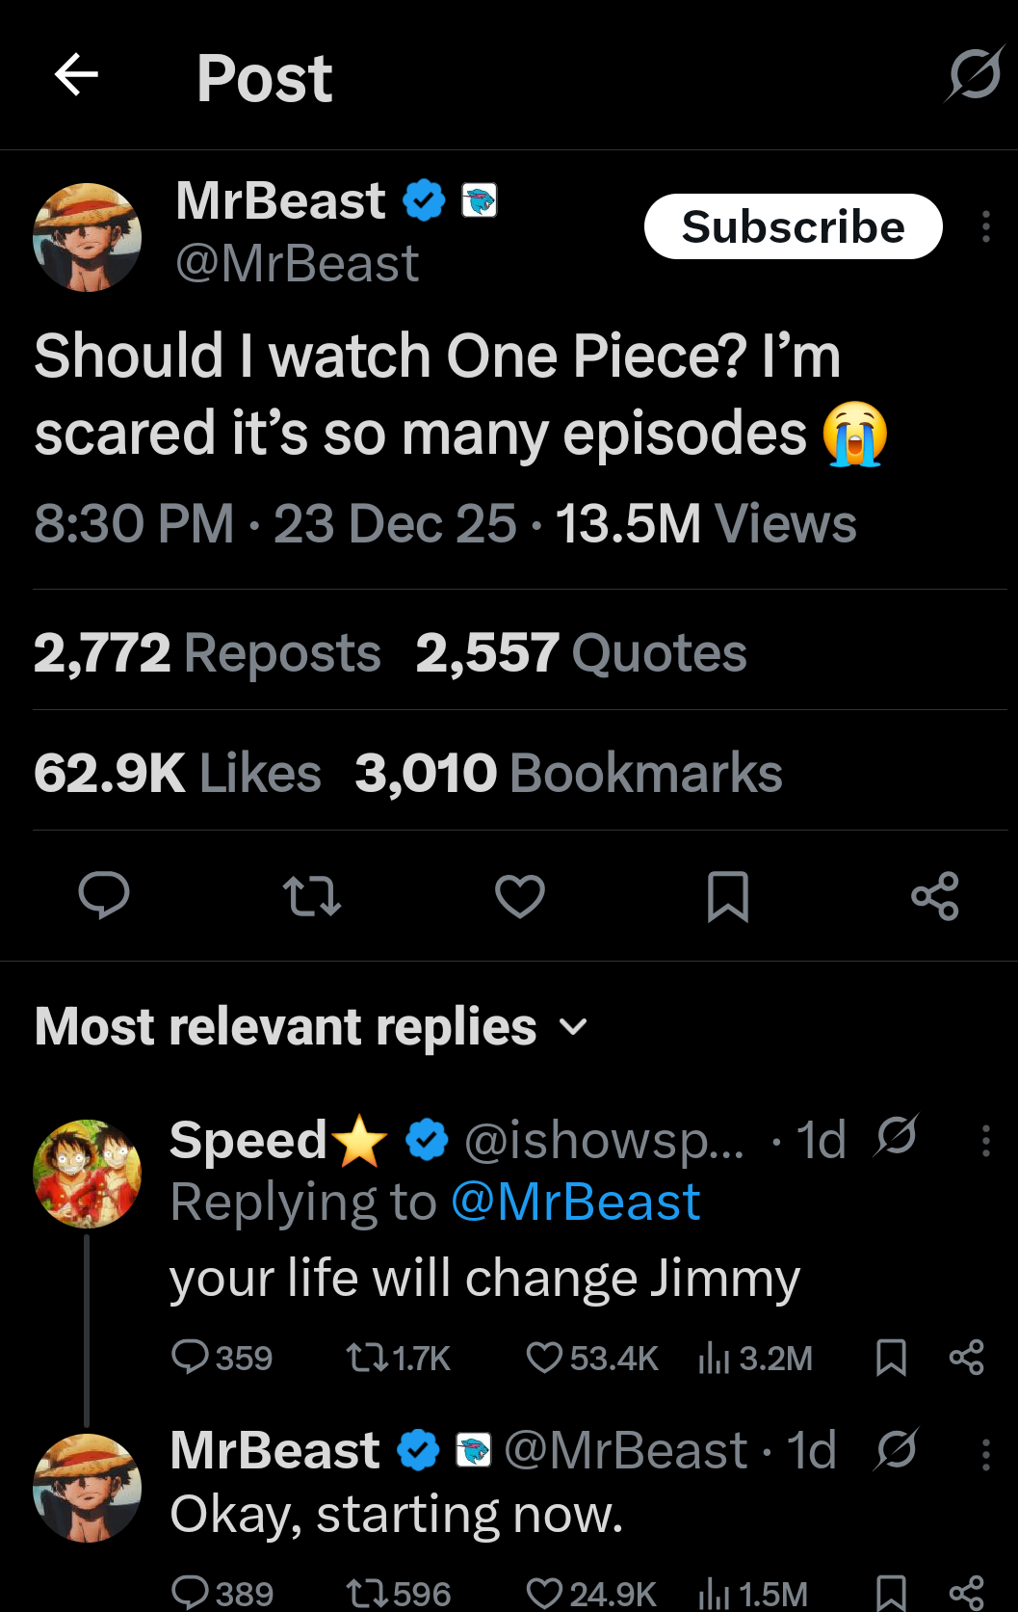1018x1612 pixels.
Task: Go back using the back arrow
Action: tap(76, 75)
